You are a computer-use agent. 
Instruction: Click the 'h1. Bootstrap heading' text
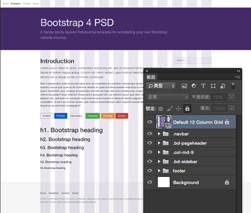point(71,130)
